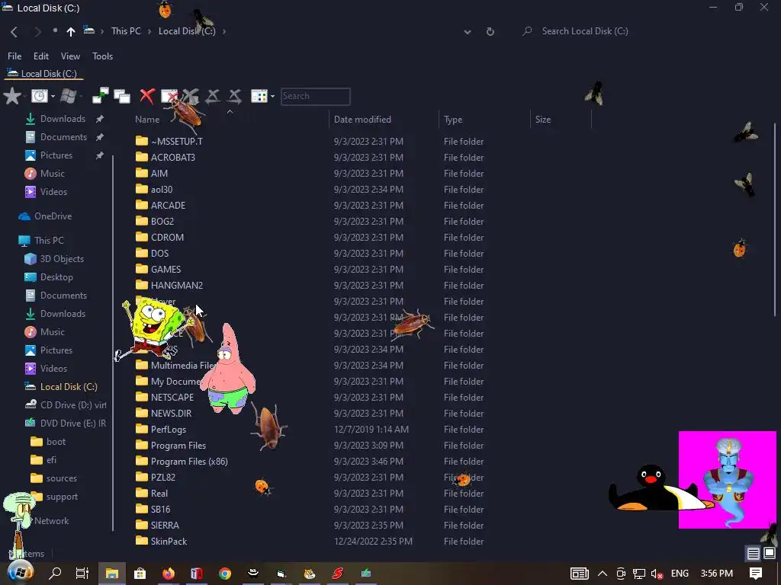Select the SkinPack folder
Screen dimensions: 781x585
(x=169, y=542)
